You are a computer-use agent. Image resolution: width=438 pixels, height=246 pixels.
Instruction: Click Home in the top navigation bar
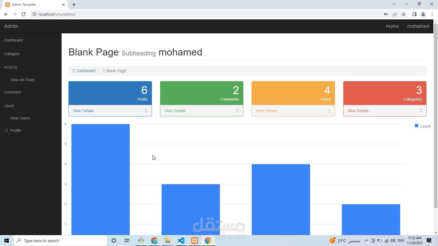393,26
